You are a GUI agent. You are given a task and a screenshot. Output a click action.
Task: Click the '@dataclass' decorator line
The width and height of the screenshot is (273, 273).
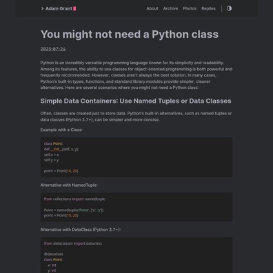tap(54, 254)
